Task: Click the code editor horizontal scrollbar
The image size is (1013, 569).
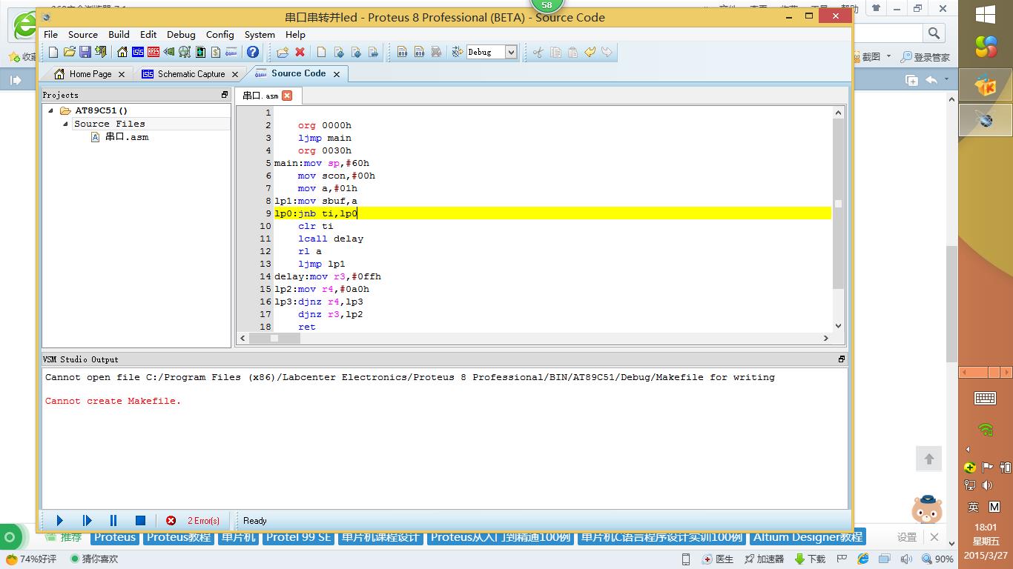Action: click(x=274, y=338)
